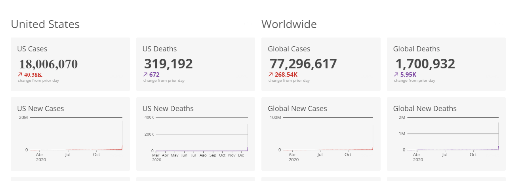
Task: Click the red arrow under US Cases
Action: pyautogui.click(x=20, y=74)
